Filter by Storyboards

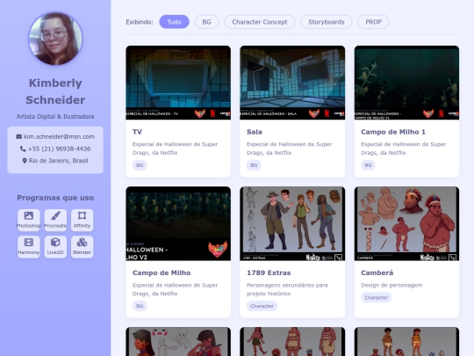pyautogui.click(x=327, y=22)
